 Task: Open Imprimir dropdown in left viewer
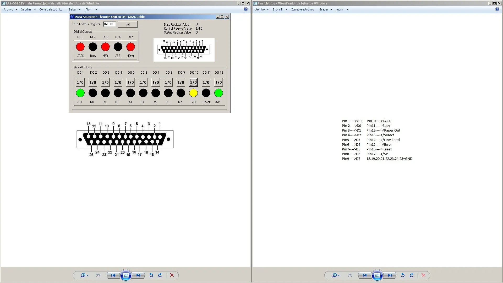28,9
